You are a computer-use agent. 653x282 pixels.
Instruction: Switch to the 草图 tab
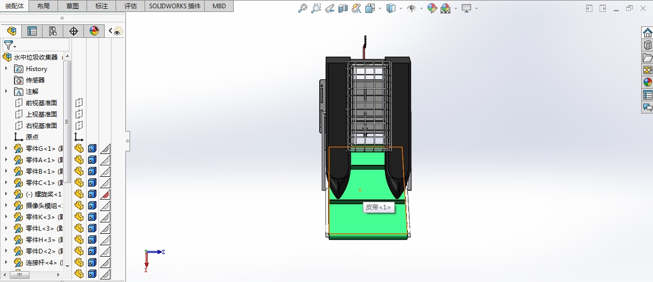click(73, 6)
